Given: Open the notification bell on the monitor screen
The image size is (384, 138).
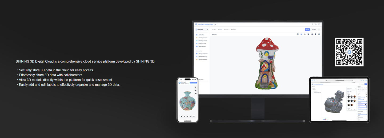Looking at the screenshot, I should [x=313, y=24].
